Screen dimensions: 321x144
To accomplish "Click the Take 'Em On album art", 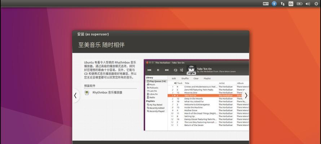I will coord(191,70).
